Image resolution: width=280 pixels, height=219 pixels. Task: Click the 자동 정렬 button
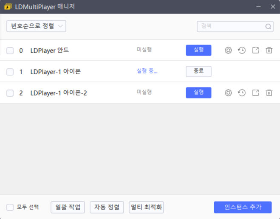[x=107, y=208]
